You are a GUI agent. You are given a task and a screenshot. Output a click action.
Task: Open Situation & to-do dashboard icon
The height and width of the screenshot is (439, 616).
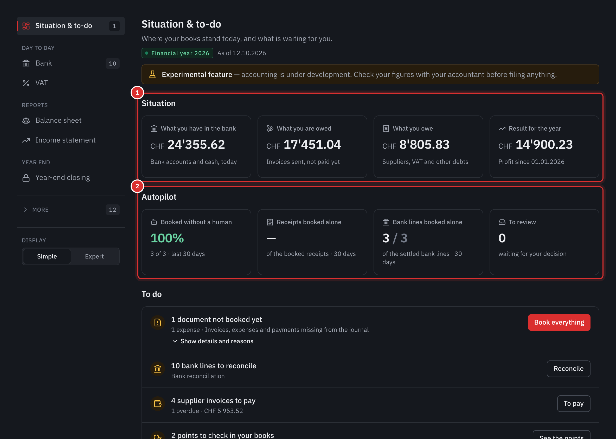(26, 26)
